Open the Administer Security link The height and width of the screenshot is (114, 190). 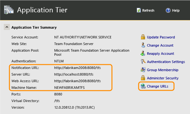click(163, 78)
